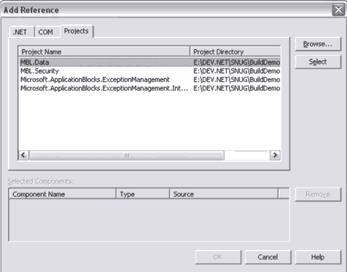This screenshot has height=272, width=347.
Task: Click the Select button
Action: [318, 62]
